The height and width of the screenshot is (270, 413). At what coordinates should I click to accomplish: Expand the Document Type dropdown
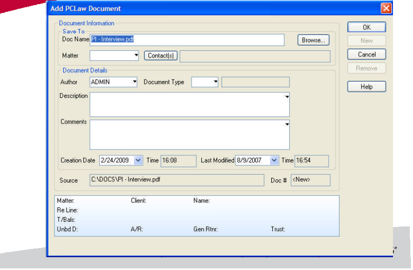215,81
